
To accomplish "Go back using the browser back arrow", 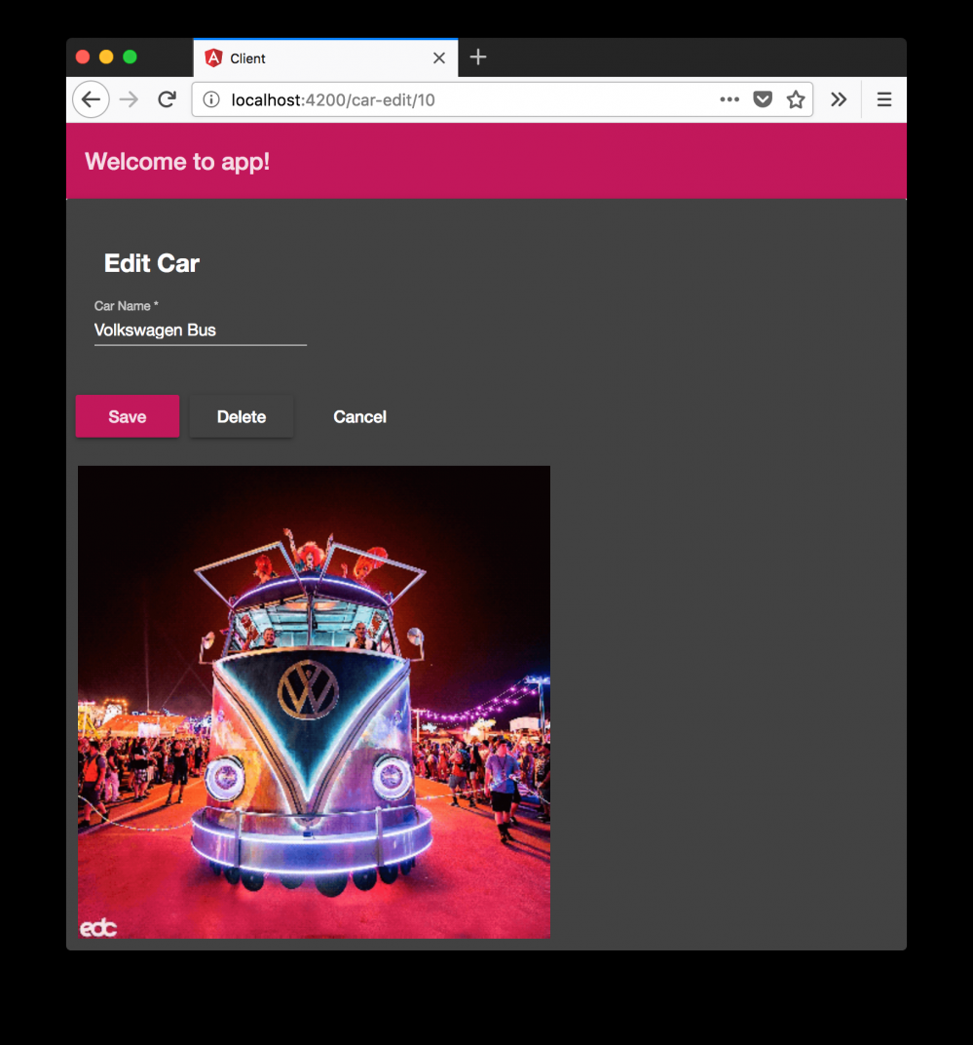I will click(91, 100).
